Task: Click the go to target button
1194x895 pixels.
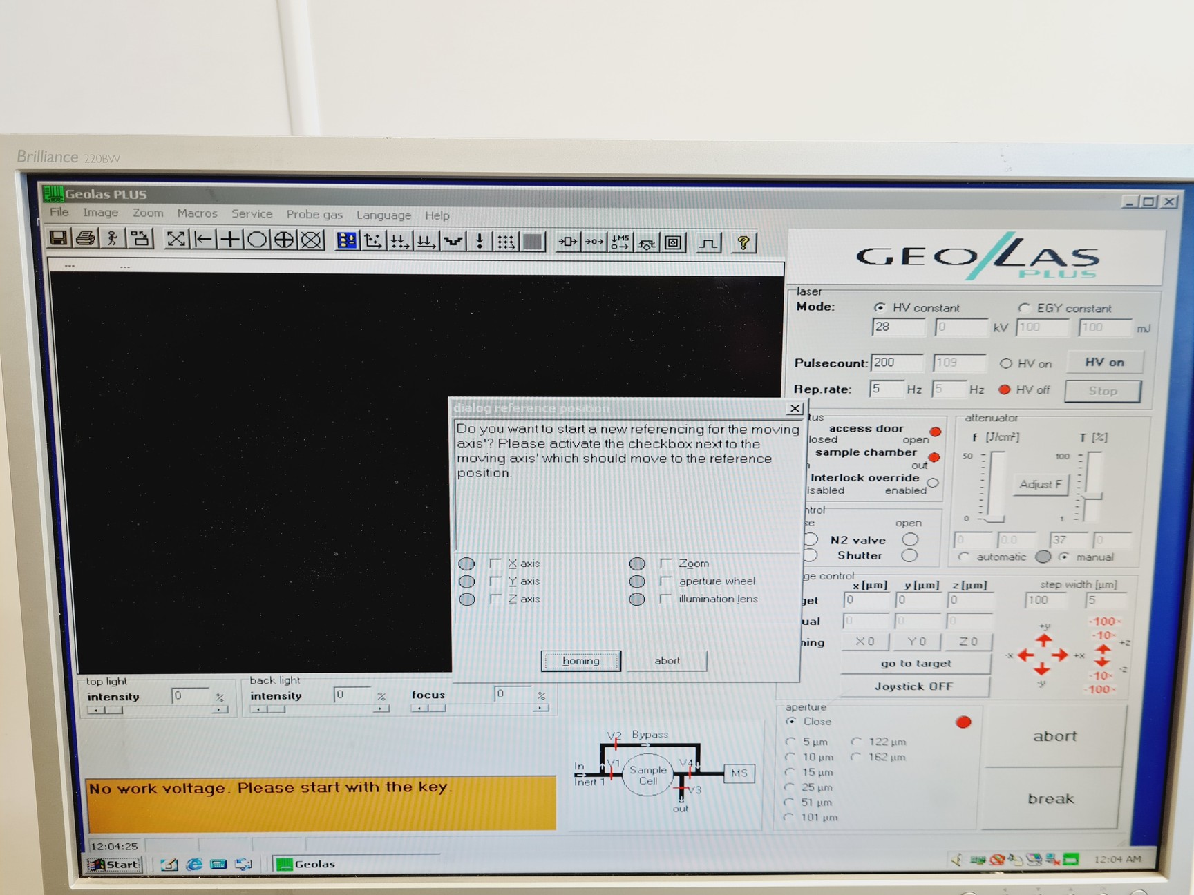Action: point(916,664)
